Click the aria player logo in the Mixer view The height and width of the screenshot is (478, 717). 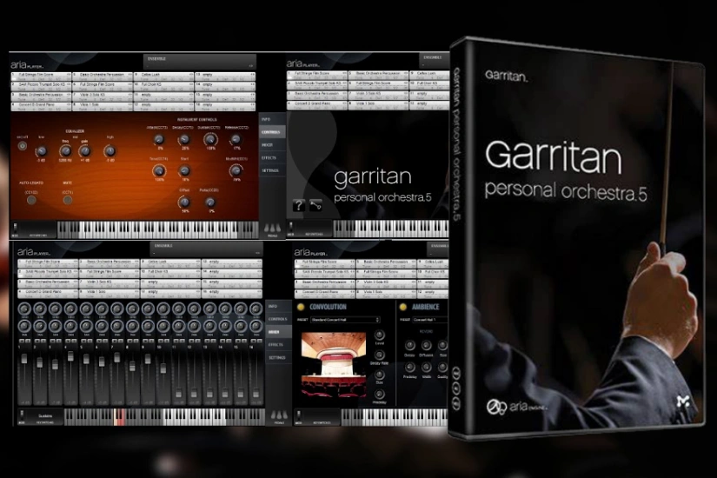pyautogui.click(x=34, y=252)
